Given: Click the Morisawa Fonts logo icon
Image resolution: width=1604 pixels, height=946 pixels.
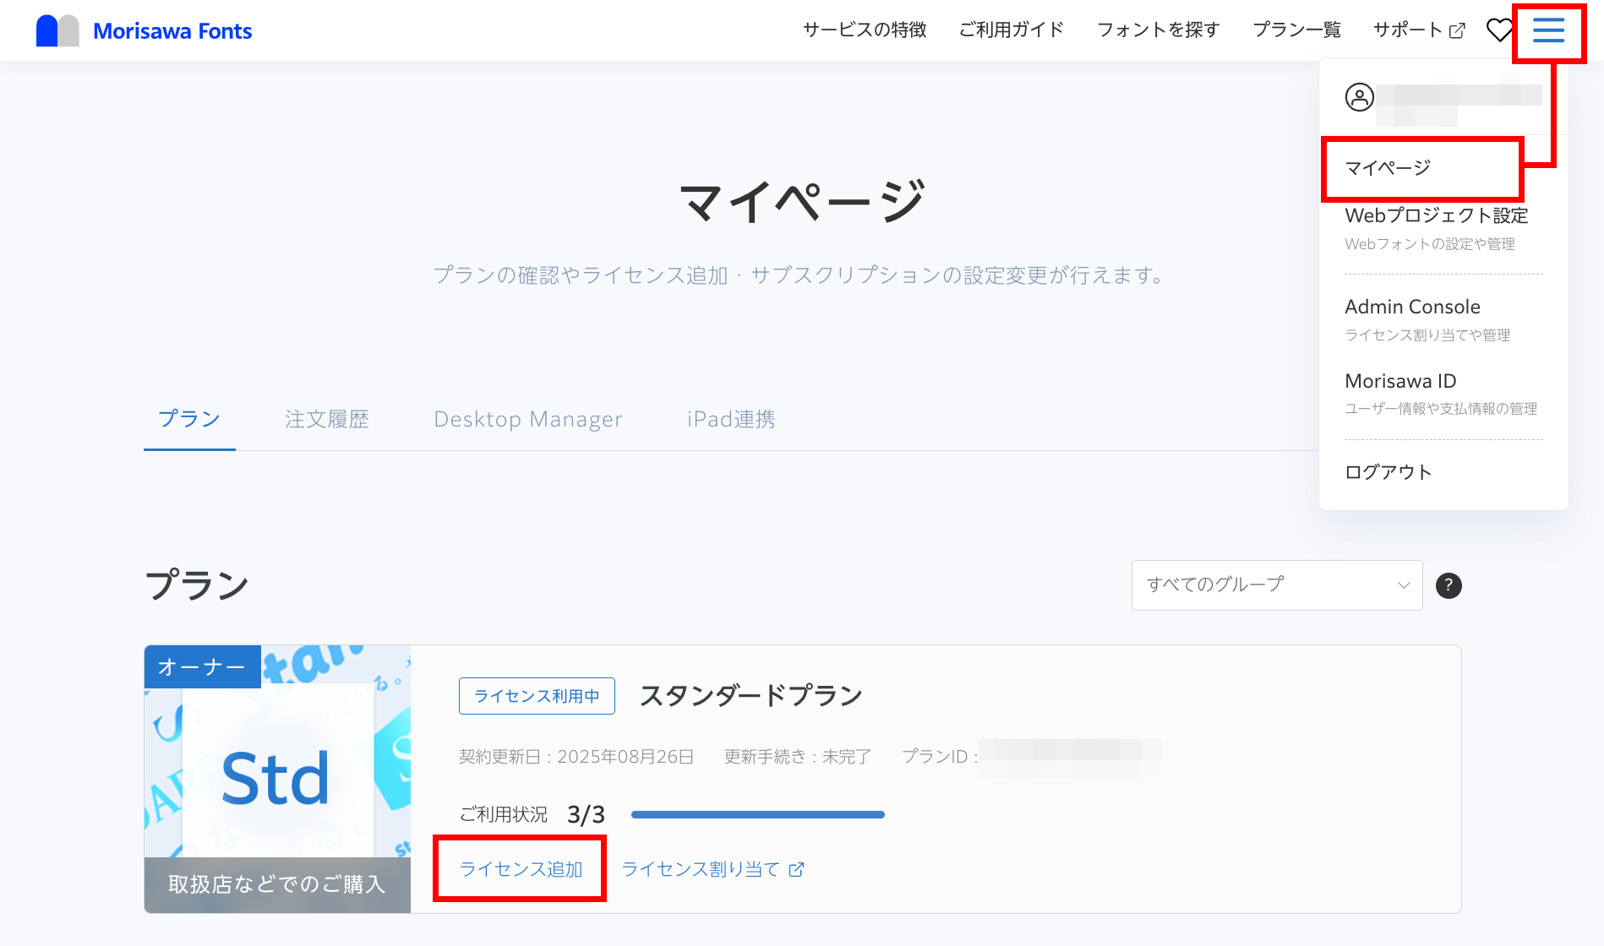Looking at the screenshot, I should [57, 30].
